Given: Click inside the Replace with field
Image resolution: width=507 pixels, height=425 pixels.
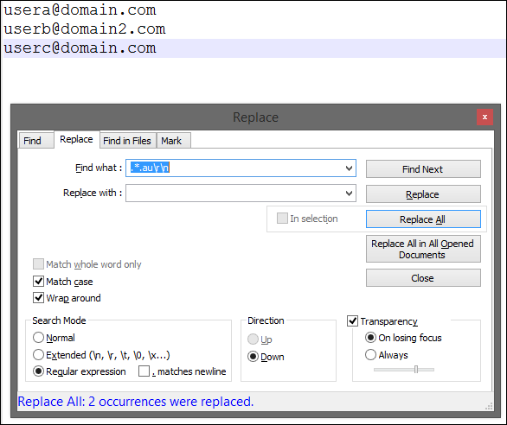Looking at the screenshot, I should (x=234, y=193).
